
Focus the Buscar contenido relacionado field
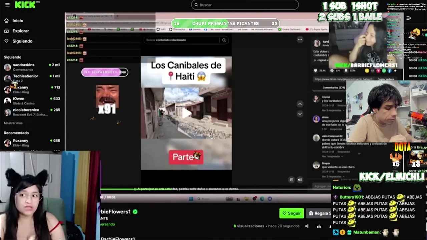[x=182, y=40]
